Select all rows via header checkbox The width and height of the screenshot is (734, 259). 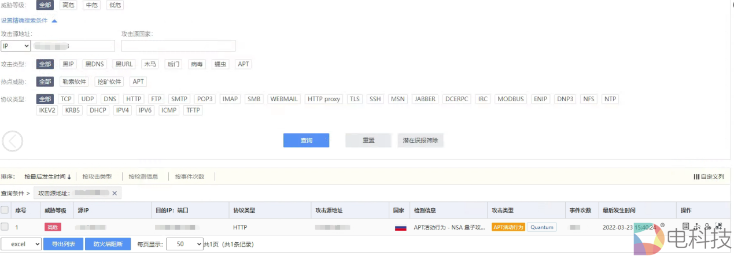[5, 210]
